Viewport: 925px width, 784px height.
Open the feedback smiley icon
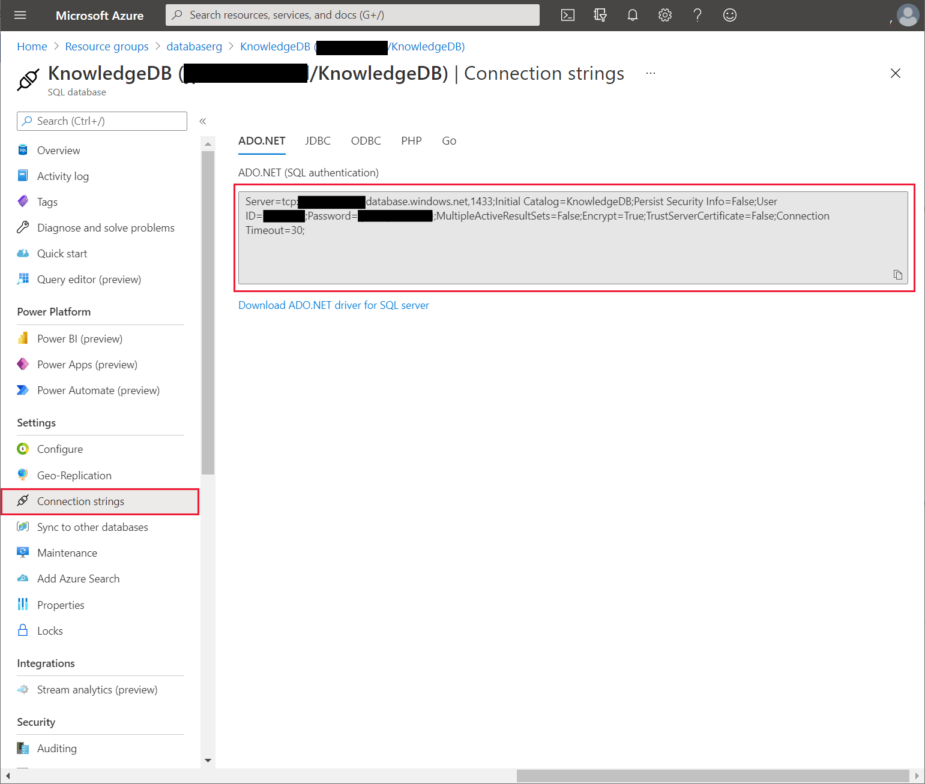coord(730,15)
